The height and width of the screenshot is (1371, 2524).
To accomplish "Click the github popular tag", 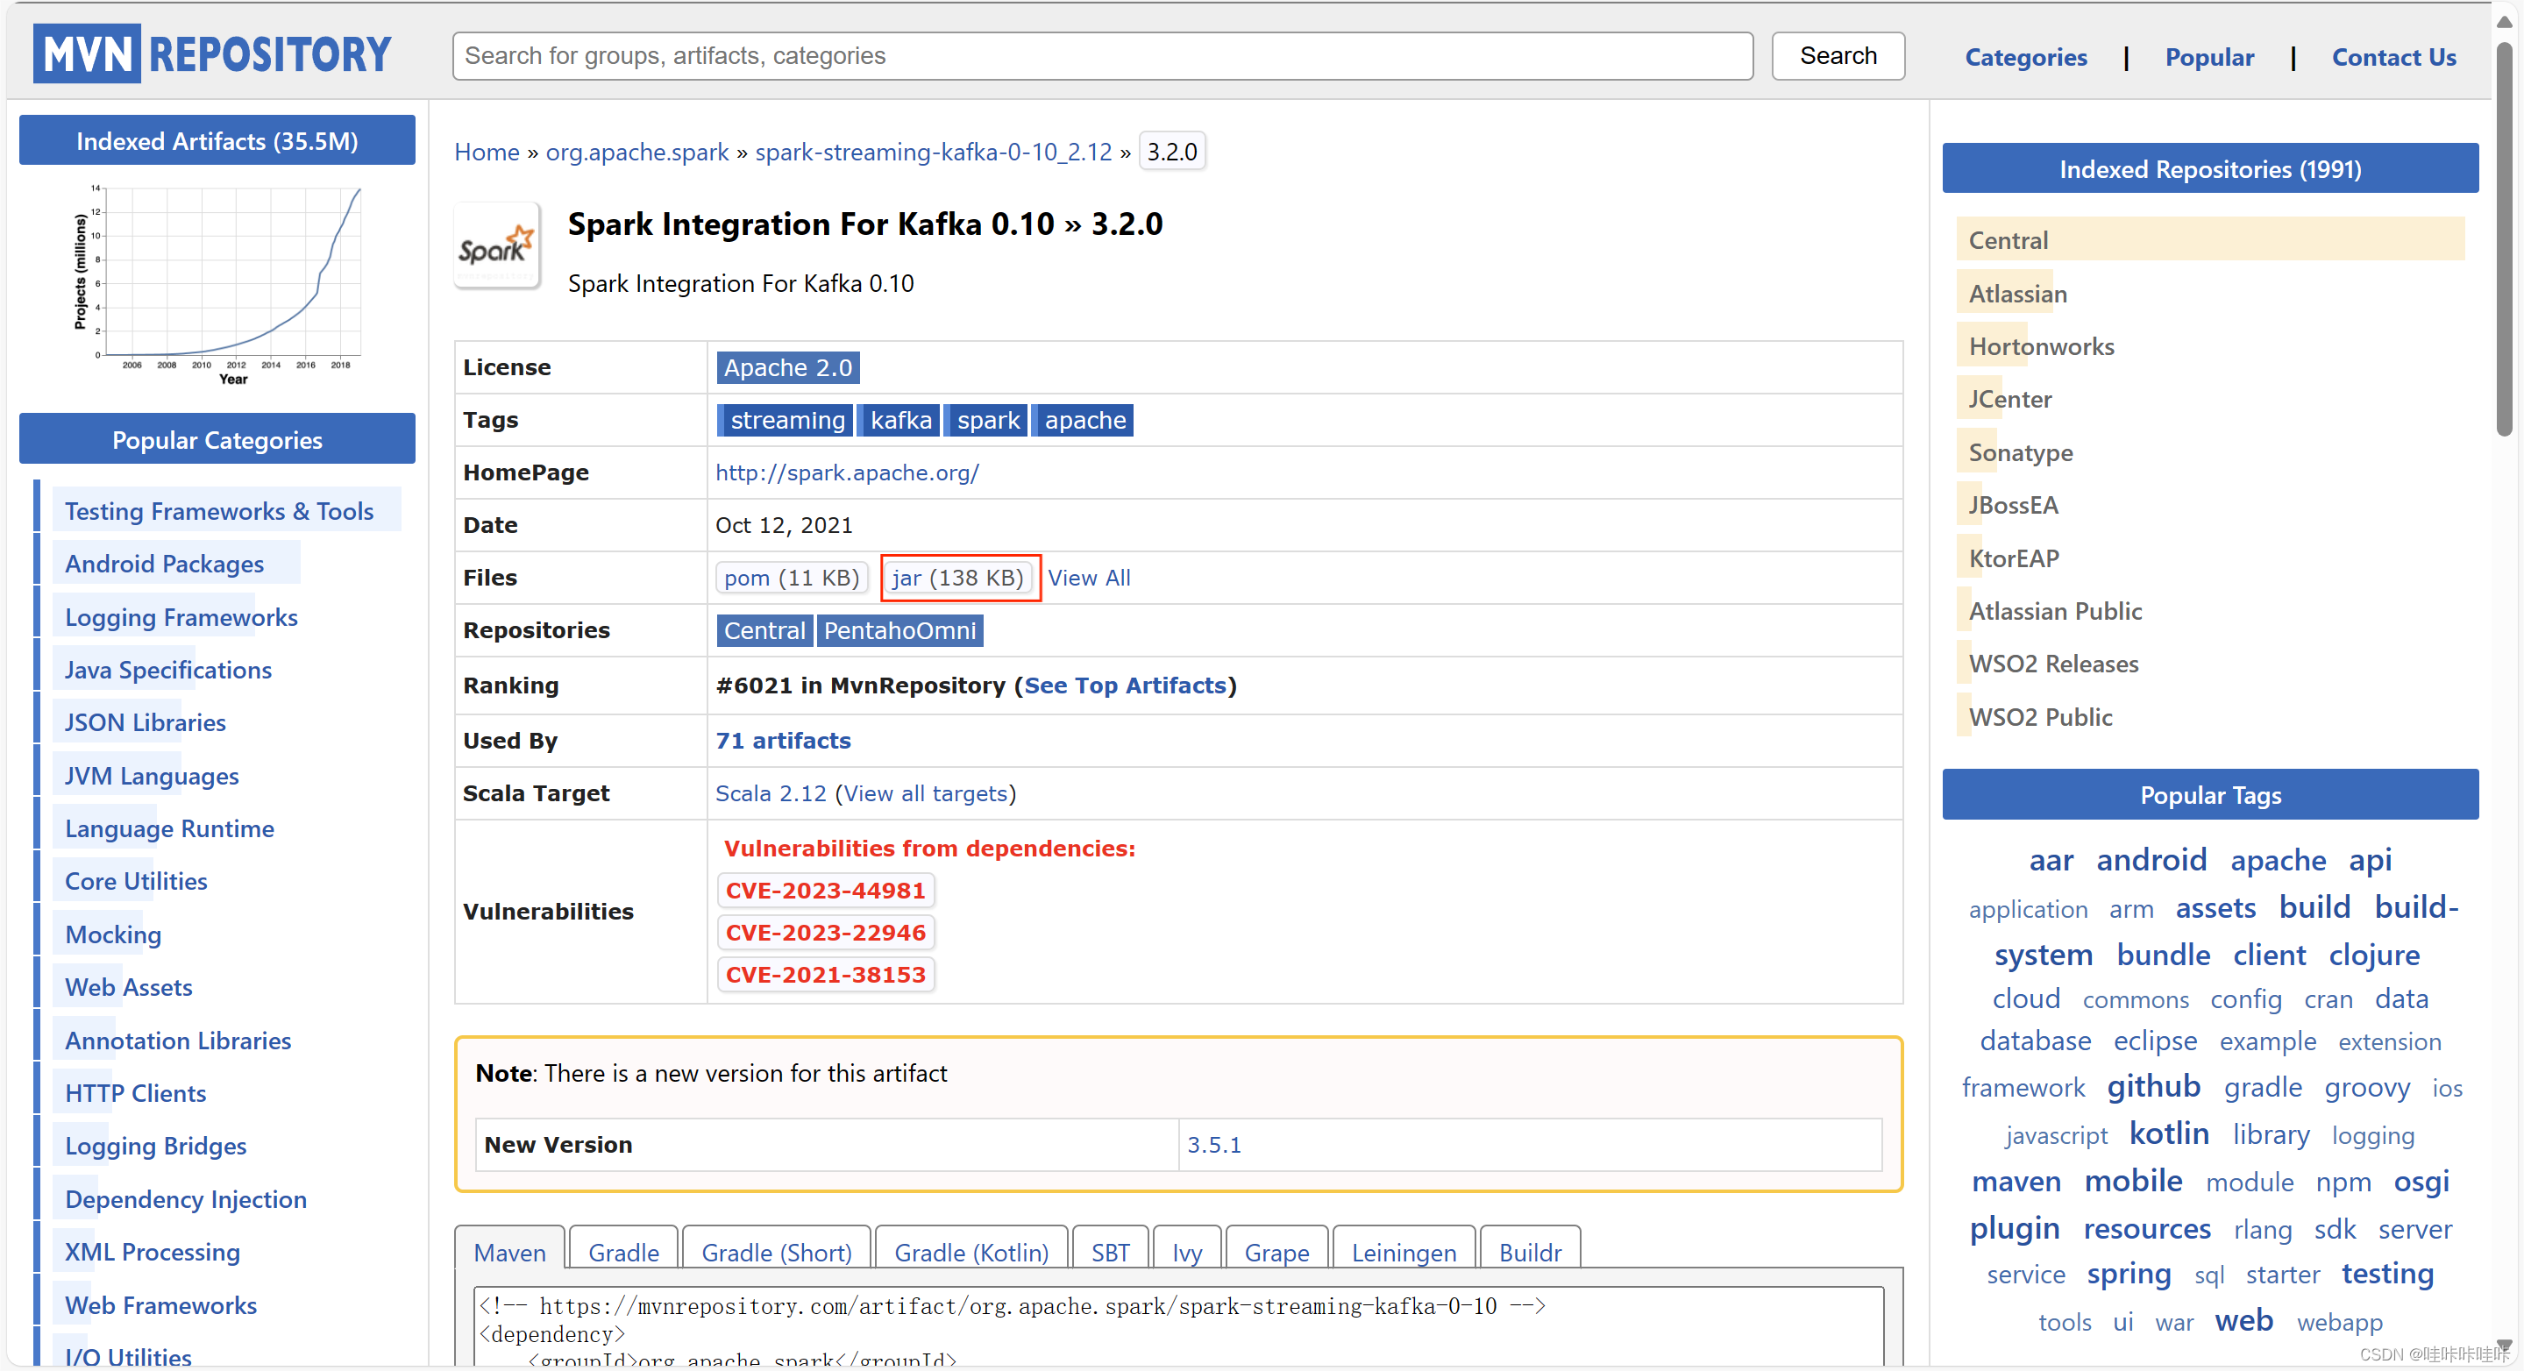I will (2154, 1086).
